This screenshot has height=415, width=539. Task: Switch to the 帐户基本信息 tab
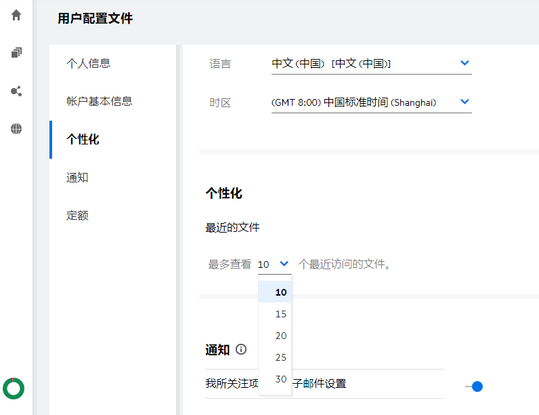pyautogui.click(x=99, y=102)
